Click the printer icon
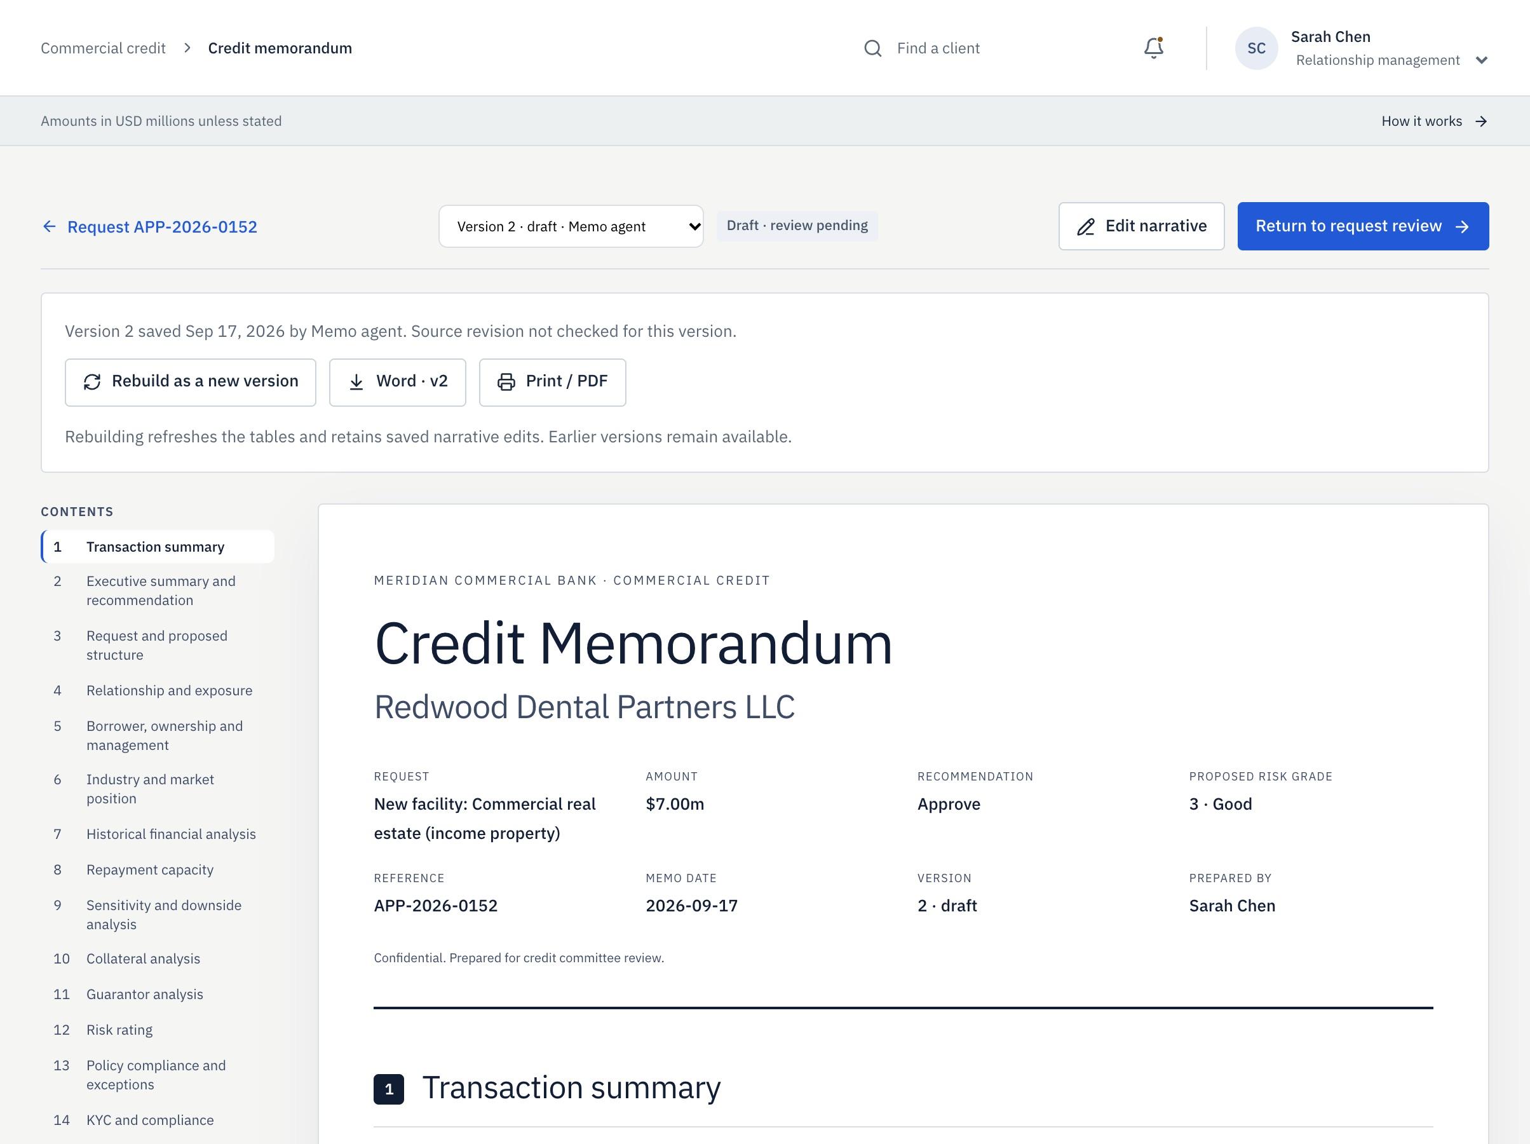Image resolution: width=1530 pixels, height=1144 pixels. coord(506,382)
